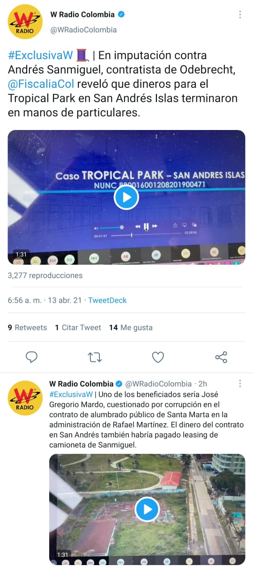The image size is (253, 566).
Task: Open the #ExclusivaW hashtag in main tweet
Action: click(41, 55)
